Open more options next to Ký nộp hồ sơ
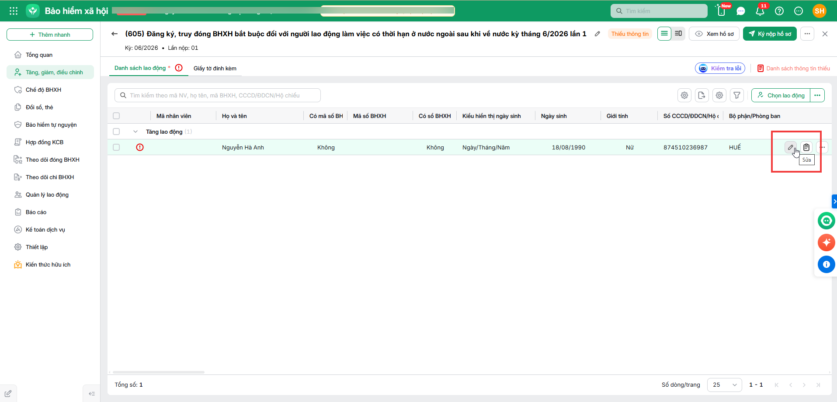Image resolution: width=837 pixels, height=402 pixels. [x=807, y=34]
